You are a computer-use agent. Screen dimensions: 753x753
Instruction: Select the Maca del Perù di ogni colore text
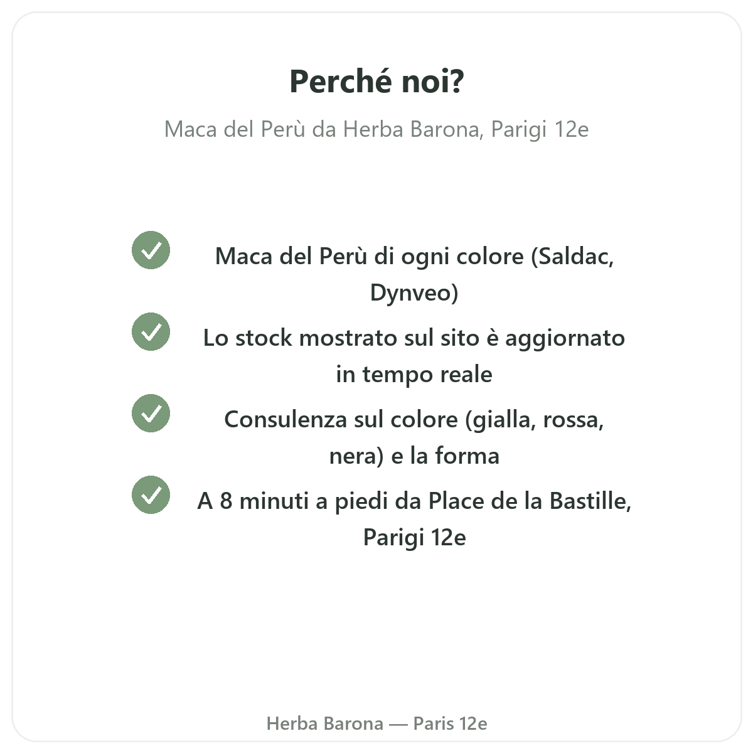click(x=369, y=256)
